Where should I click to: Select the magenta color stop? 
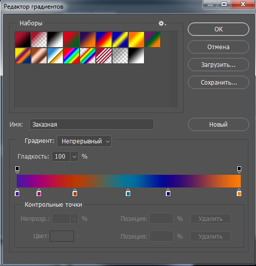click(39, 193)
